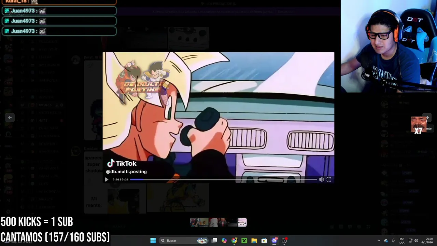The width and height of the screenshot is (437, 246).
Task: Click the Buscar search box in taskbar
Action: pos(184,241)
